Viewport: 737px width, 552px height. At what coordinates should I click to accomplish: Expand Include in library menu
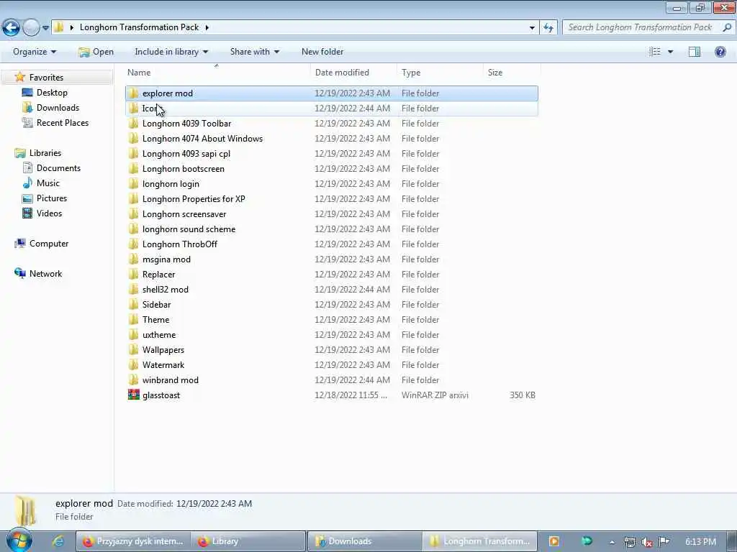pos(171,52)
